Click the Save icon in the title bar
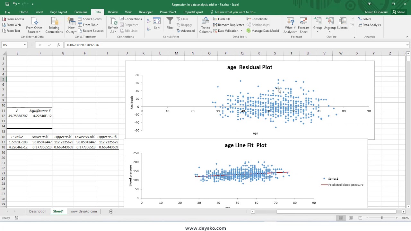411x231 pixels. [x=7, y=4]
